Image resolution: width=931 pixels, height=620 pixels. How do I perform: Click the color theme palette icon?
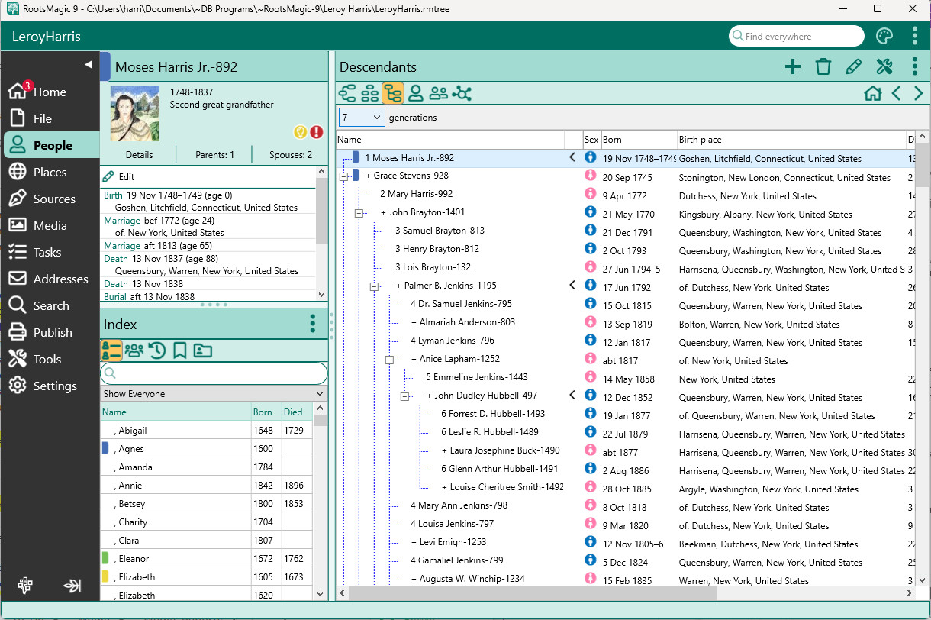coord(884,37)
